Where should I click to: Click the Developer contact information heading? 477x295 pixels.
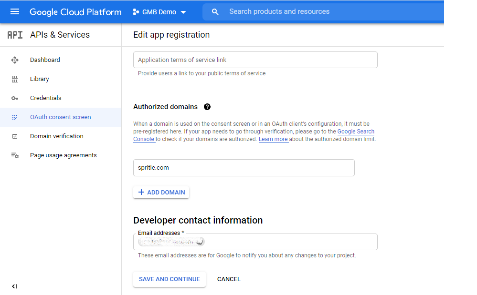(198, 220)
